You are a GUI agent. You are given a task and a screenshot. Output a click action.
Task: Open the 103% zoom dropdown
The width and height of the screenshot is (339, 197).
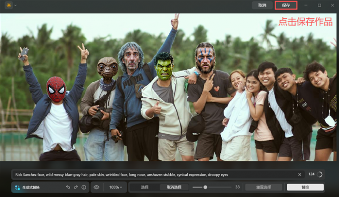click(115, 187)
